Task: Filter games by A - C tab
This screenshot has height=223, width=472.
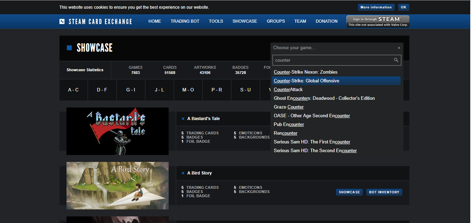Action: pyautogui.click(x=73, y=90)
